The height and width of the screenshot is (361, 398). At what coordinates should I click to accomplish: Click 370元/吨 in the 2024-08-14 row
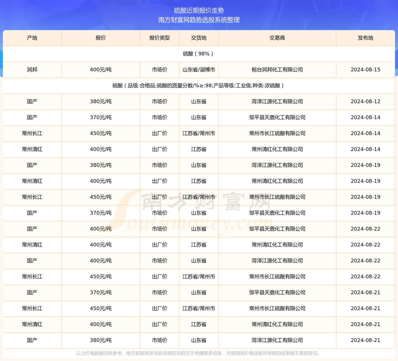click(x=101, y=117)
